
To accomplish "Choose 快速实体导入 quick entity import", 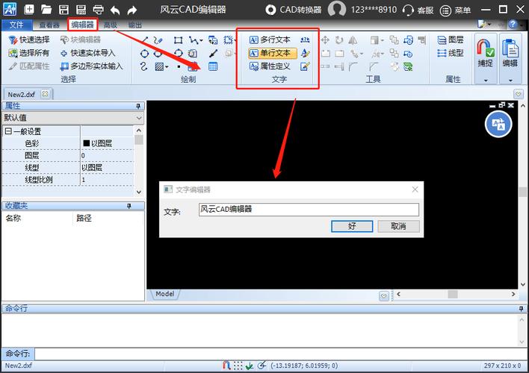I will point(87,53).
